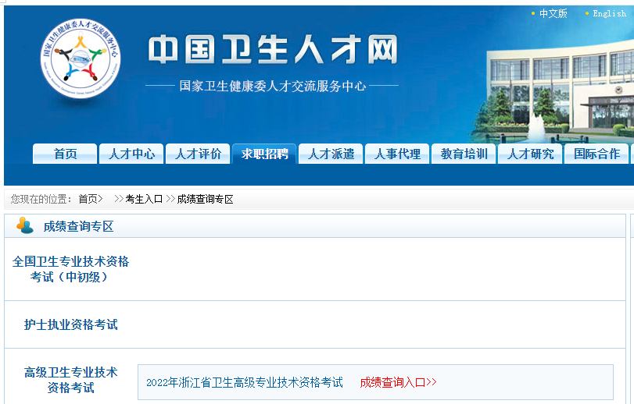
Task: Click the people icon beside 成绩查询专区
Action: point(24,225)
